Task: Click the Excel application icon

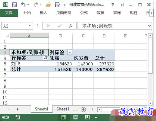Action: click(5, 5)
